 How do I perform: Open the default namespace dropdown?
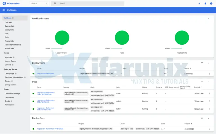point(39,3)
